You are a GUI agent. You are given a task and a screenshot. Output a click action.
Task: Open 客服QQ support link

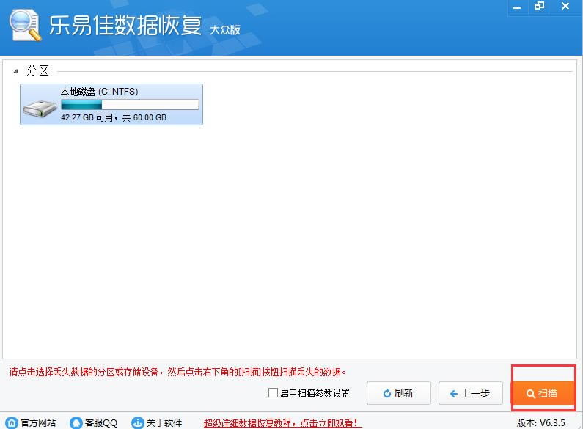(x=100, y=422)
